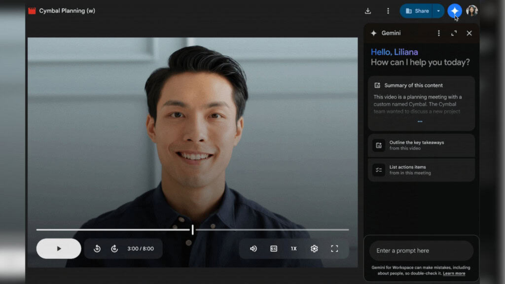Select List actions items suggestion

click(x=421, y=170)
